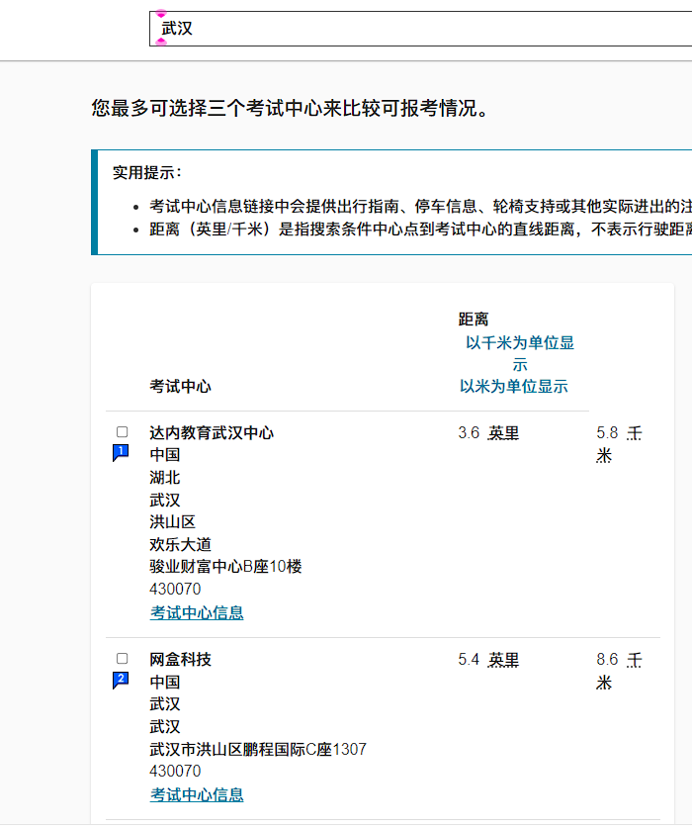692x828 pixels.
Task: Click the lower pink text selection handle
Action: [x=161, y=42]
